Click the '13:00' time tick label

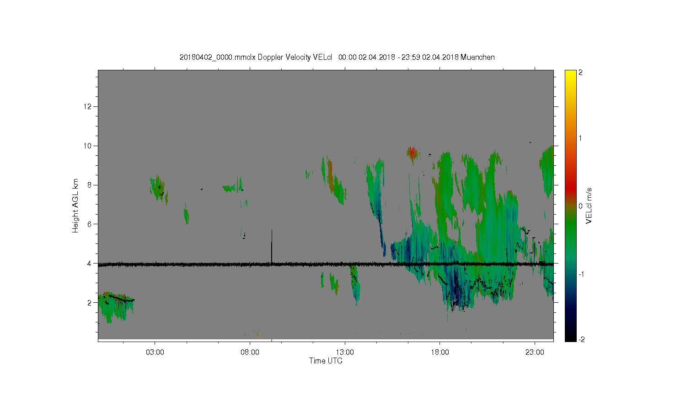pyautogui.click(x=345, y=353)
